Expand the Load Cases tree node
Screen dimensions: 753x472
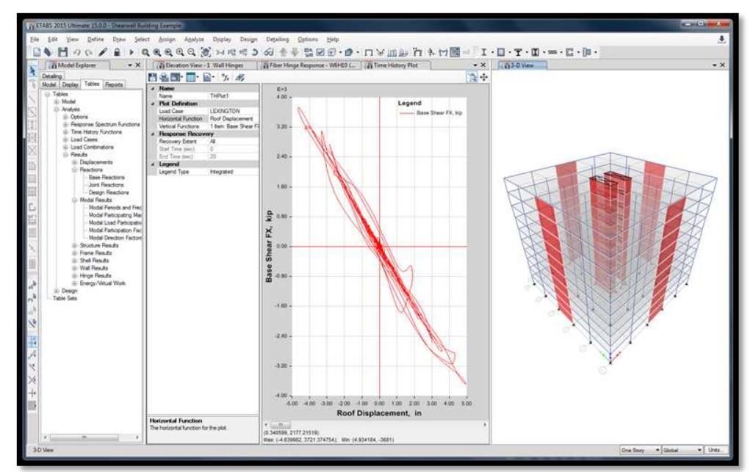[66, 139]
